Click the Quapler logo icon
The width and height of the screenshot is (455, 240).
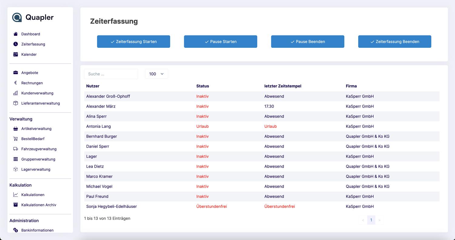pos(17,17)
